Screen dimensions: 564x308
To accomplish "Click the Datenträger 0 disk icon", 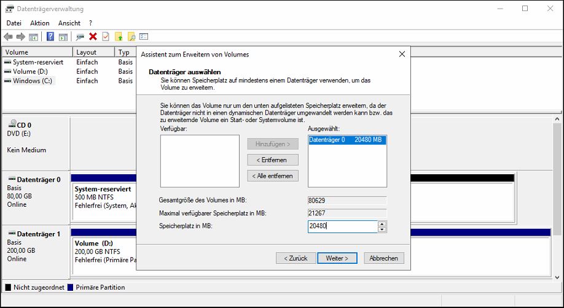I will click(x=12, y=179).
